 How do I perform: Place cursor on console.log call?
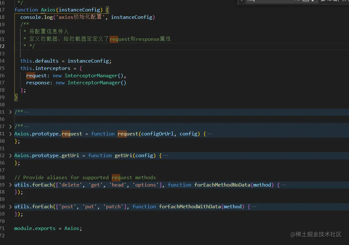[36, 17]
